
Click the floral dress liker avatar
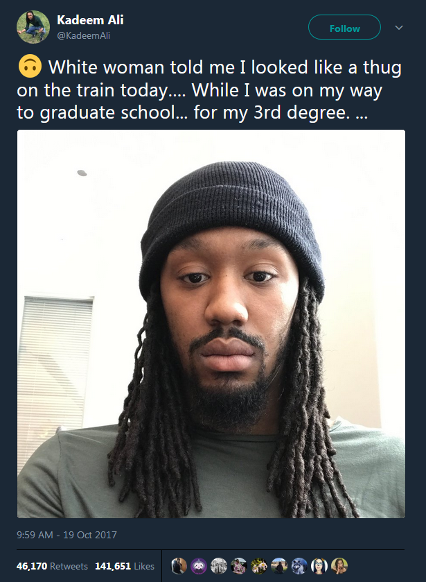(x=239, y=566)
